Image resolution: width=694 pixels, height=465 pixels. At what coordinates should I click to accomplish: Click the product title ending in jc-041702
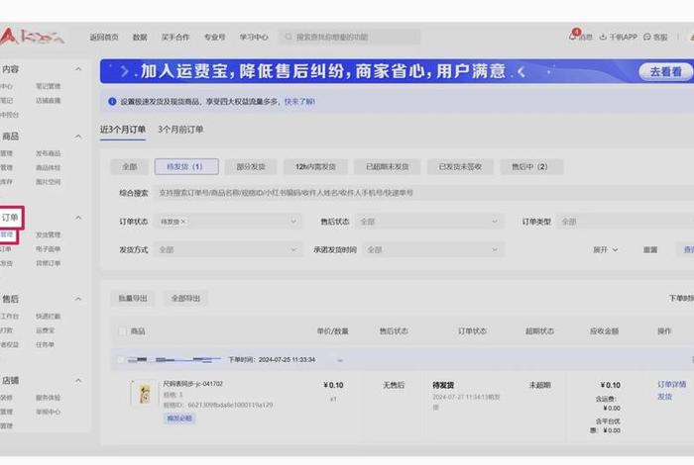tap(193, 384)
